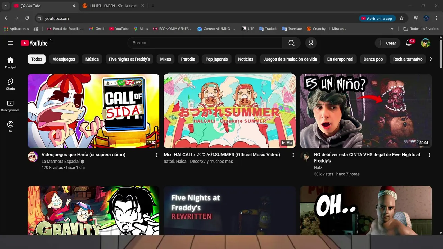
Task: Show more category chips with right arrow
Action: [431, 59]
